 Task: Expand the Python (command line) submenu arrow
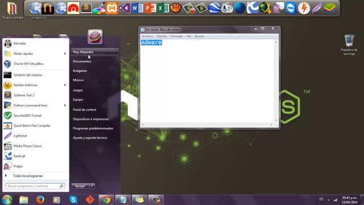point(65,105)
